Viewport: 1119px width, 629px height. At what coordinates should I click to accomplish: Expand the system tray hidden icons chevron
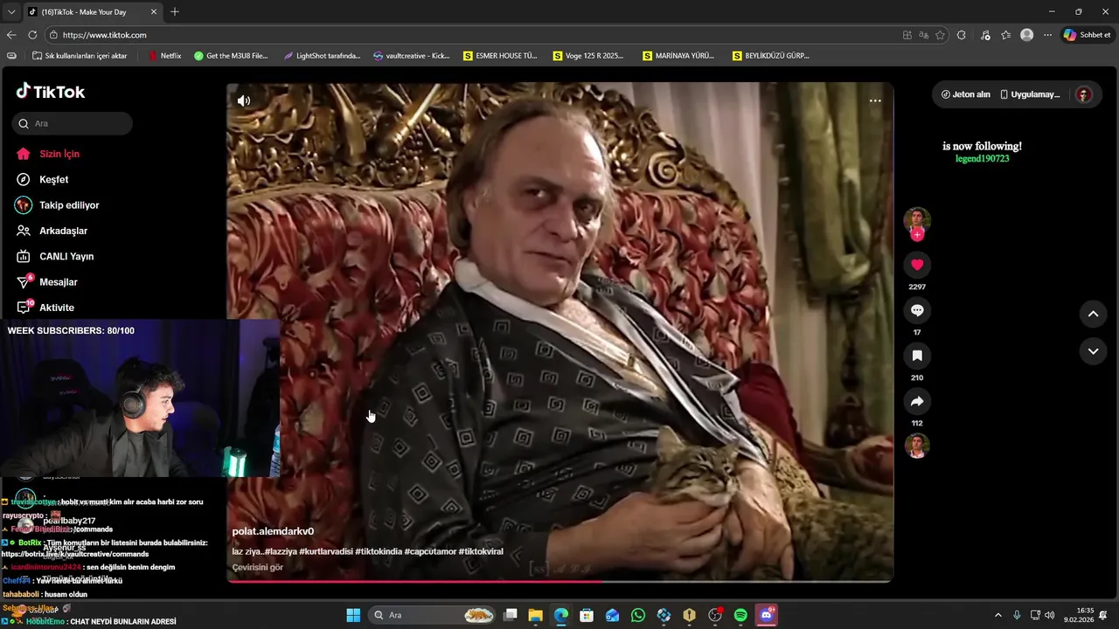(998, 615)
